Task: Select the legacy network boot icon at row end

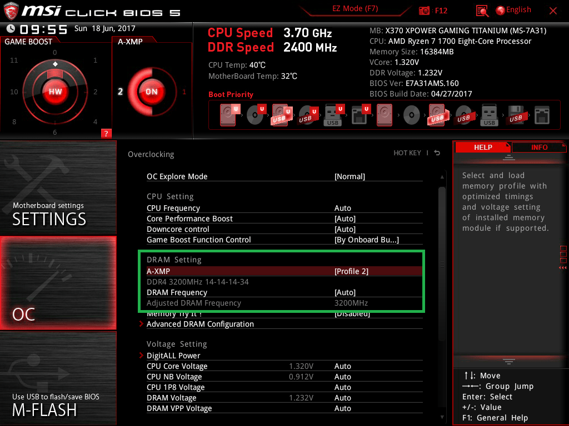Action: click(542, 115)
